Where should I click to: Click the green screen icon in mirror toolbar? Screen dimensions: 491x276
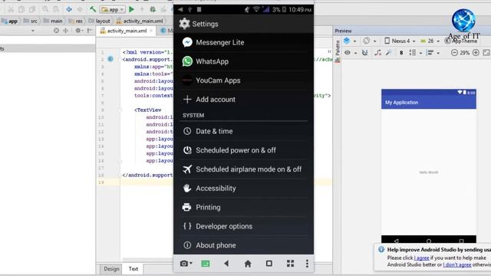pyautogui.click(x=206, y=264)
